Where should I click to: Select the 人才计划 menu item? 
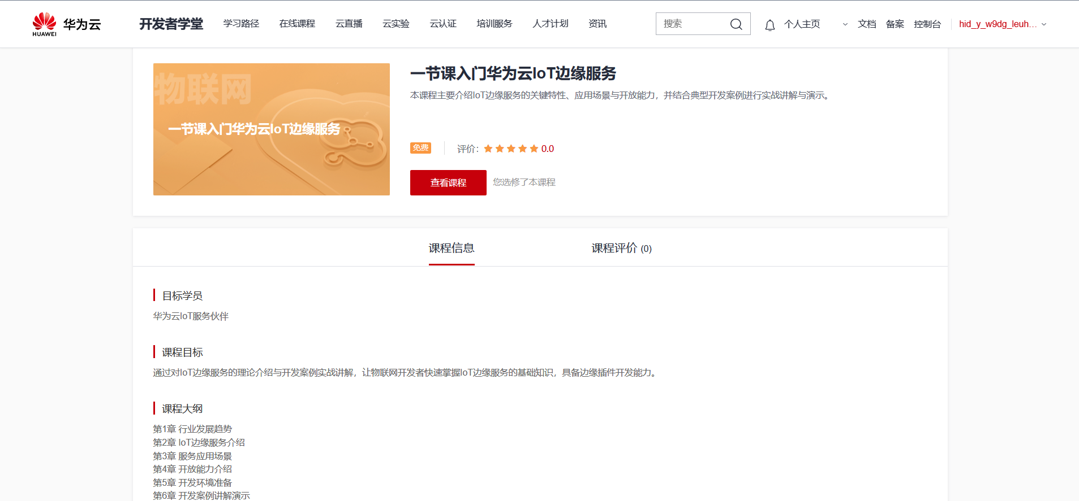pyautogui.click(x=551, y=24)
